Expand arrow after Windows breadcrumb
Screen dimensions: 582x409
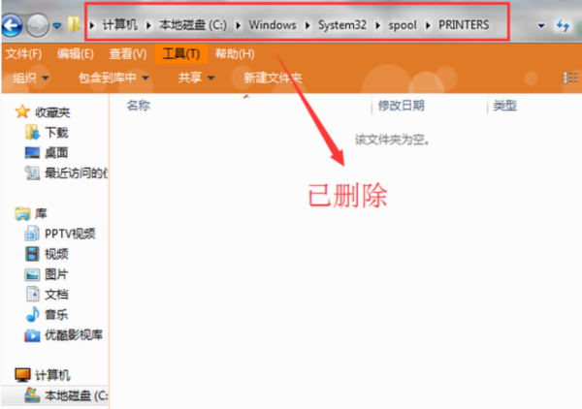(307, 25)
